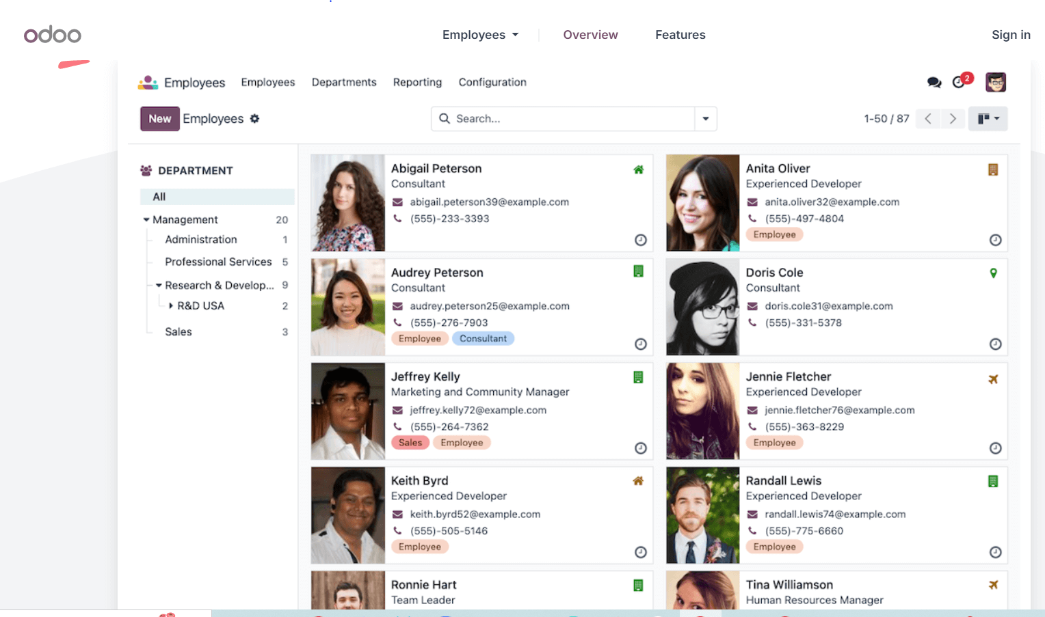Click Keith Byrd's home icon
1045x617 pixels.
[638, 481]
